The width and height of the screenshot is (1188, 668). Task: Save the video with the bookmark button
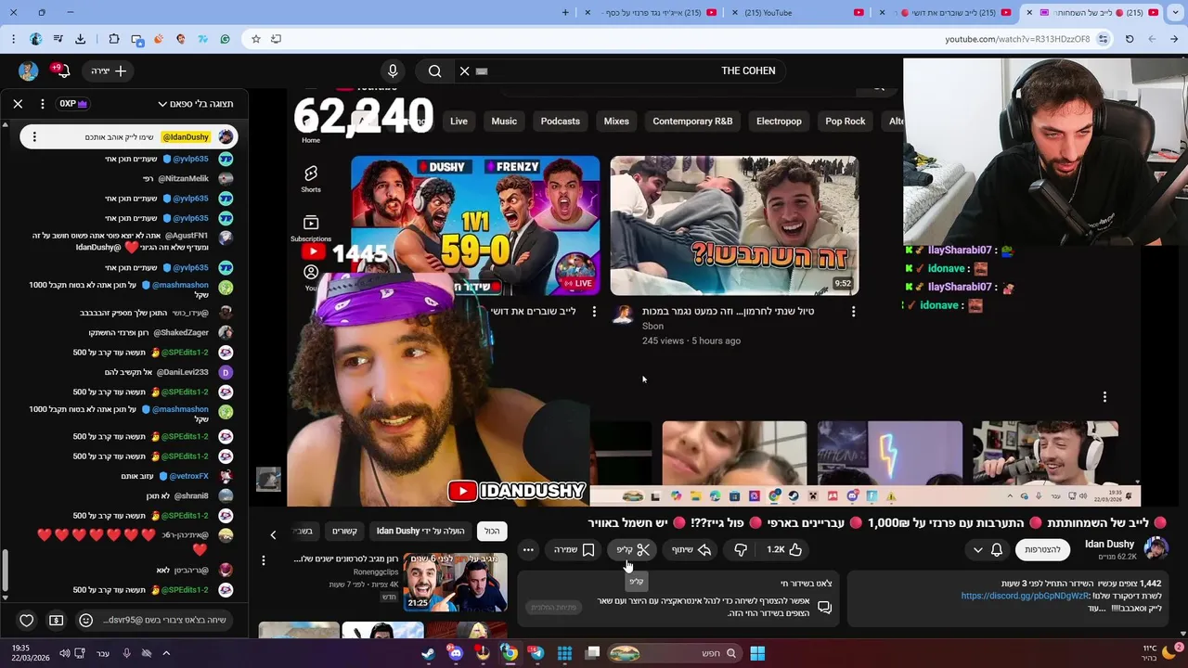pos(574,550)
